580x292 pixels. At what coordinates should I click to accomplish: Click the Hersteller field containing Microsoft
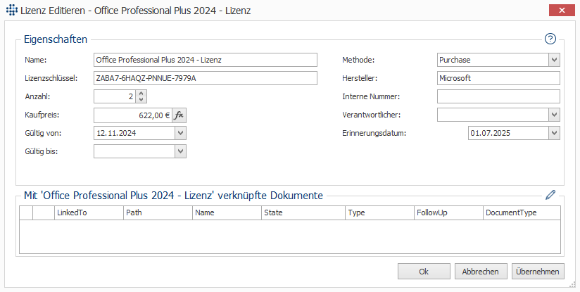[498, 78]
